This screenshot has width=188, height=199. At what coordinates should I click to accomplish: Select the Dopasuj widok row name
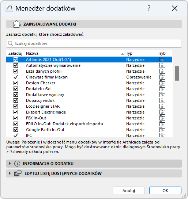[x=40, y=100]
